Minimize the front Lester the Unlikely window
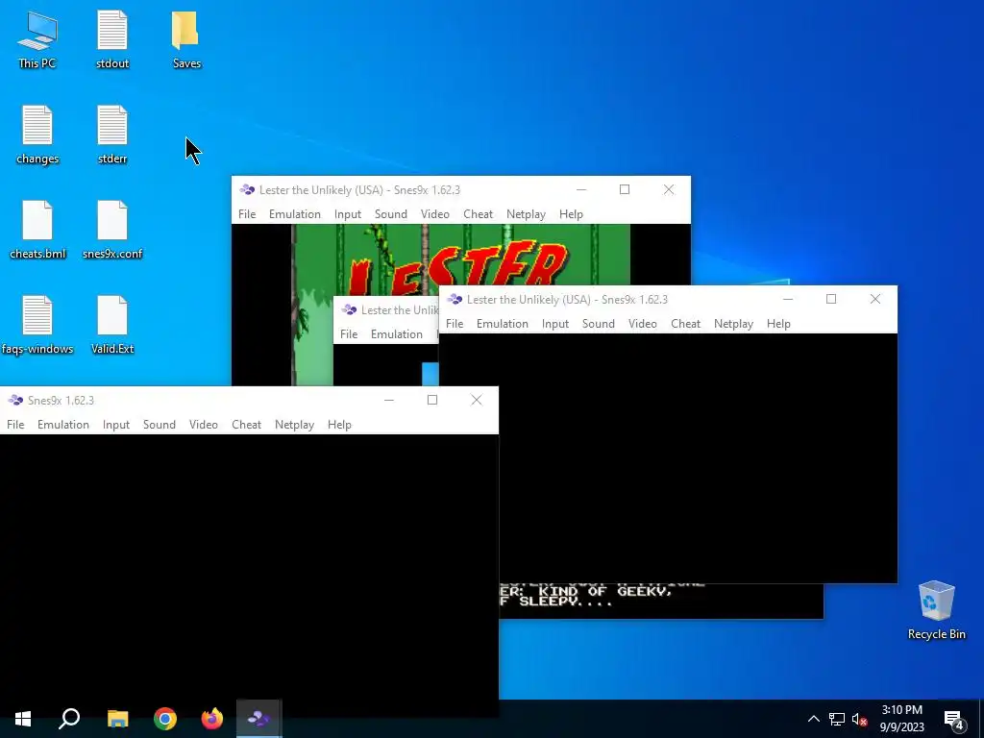 [x=788, y=300]
